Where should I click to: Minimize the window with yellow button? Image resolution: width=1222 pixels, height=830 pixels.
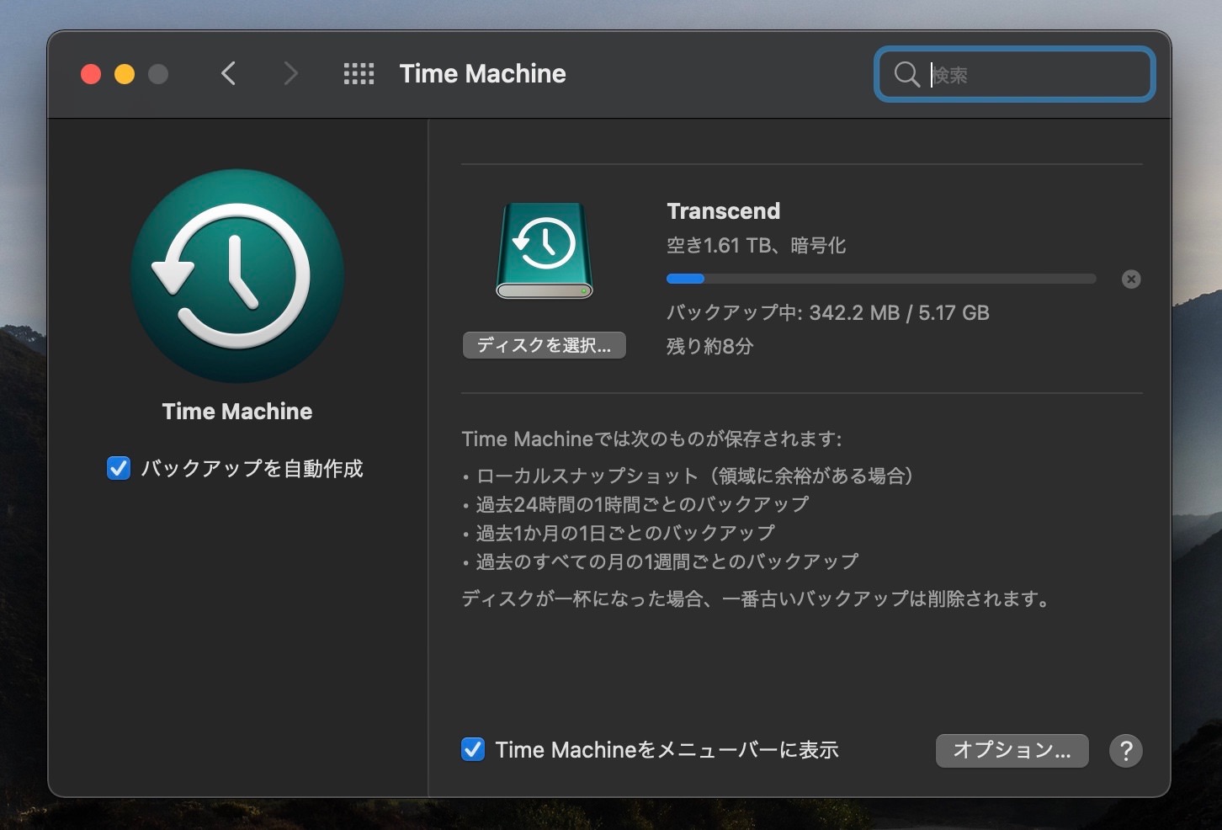click(x=125, y=74)
